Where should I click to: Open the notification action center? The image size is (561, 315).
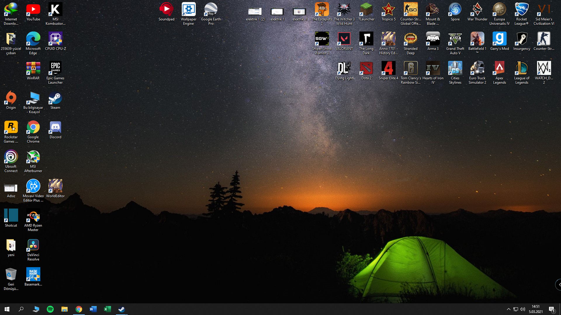552,309
